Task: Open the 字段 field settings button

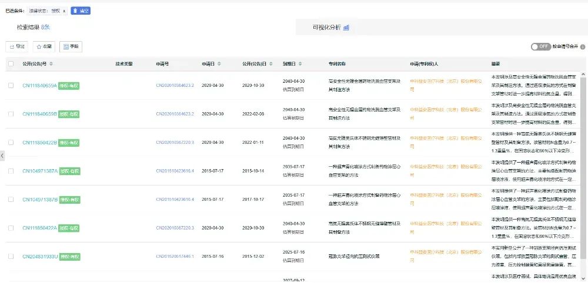Action: pyautogui.click(x=72, y=46)
